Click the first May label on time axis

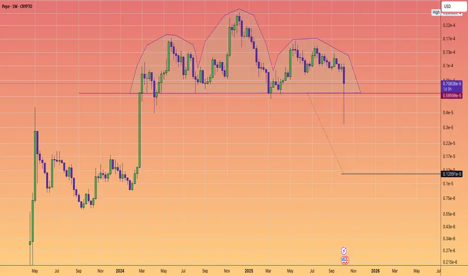(34, 270)
